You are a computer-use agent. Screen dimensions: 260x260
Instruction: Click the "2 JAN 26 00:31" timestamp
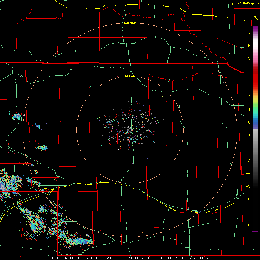pos(192,258)
